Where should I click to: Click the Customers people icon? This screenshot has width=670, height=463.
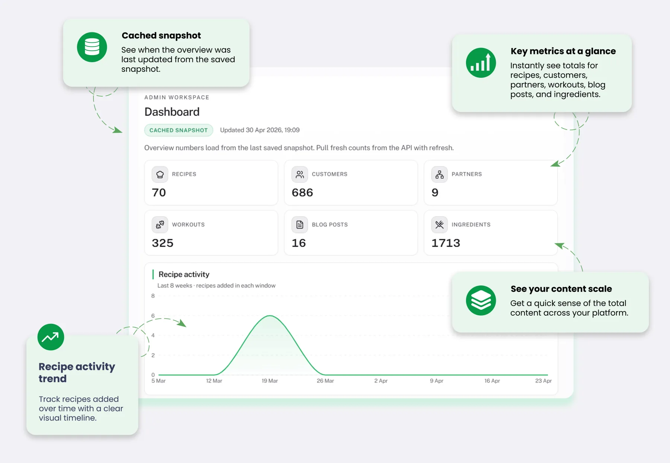(x=300, y=174)
